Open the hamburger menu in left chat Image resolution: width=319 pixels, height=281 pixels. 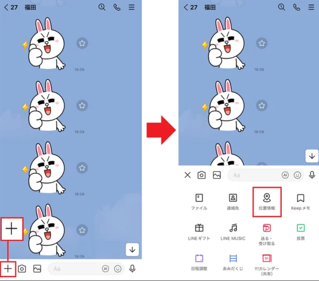132,7
